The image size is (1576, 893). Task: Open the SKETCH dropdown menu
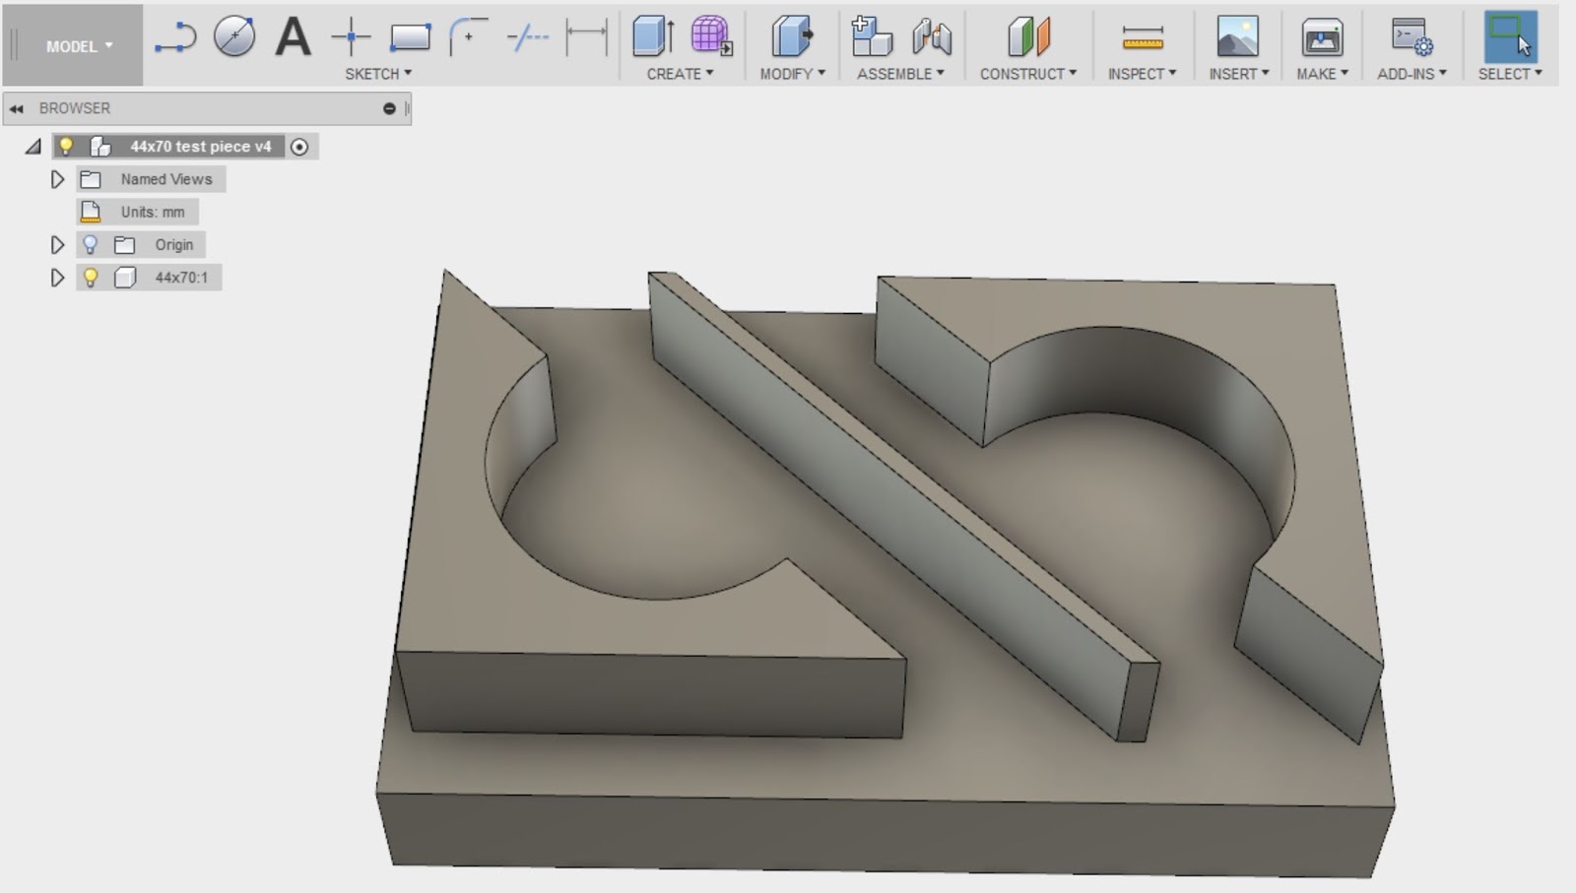(378, 73)
